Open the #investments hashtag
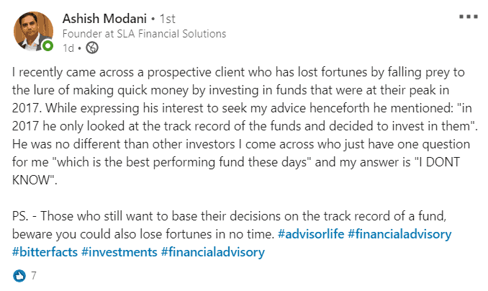The image size is (488, 291). tap(119, 252)
